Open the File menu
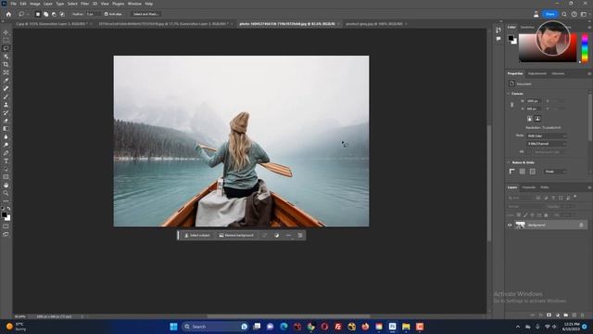 click(13, 4)
